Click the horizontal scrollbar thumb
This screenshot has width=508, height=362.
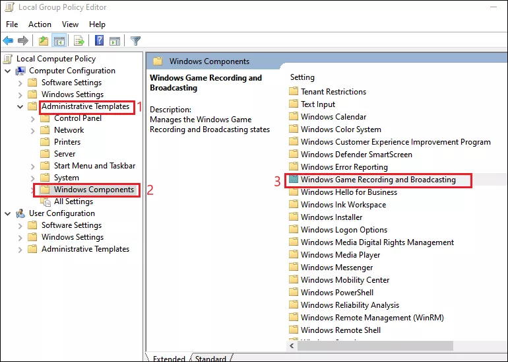click(375, 345)
